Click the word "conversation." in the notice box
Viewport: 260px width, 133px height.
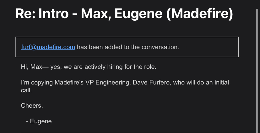160,47
